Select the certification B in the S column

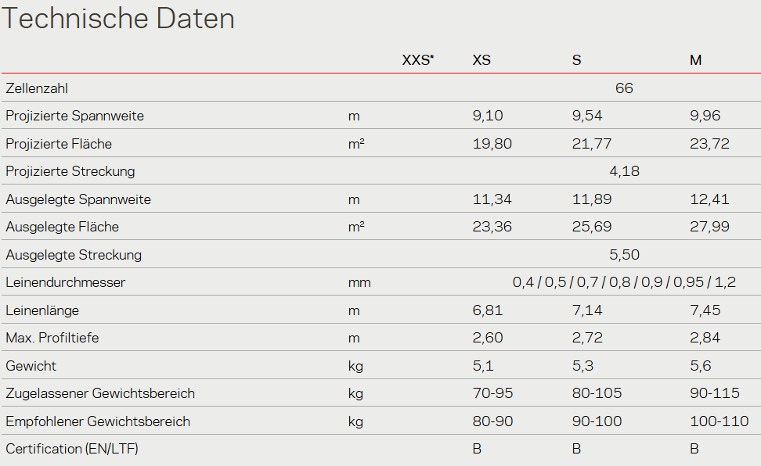[x=577, y=449]
